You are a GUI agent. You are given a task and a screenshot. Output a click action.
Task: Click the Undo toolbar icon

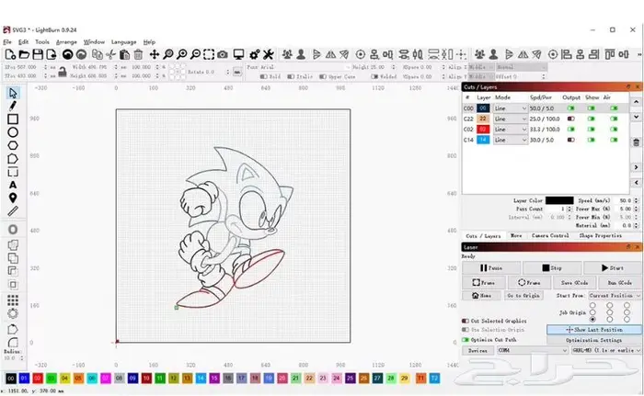pyautogui.click(x=68, y=54)
